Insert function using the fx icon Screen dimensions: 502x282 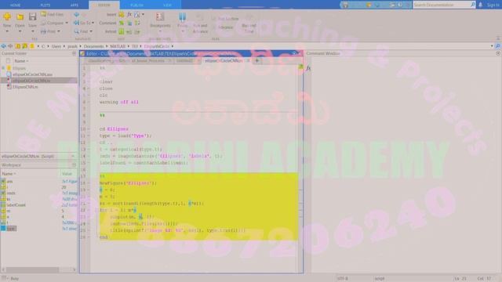[x=129, y=15]
